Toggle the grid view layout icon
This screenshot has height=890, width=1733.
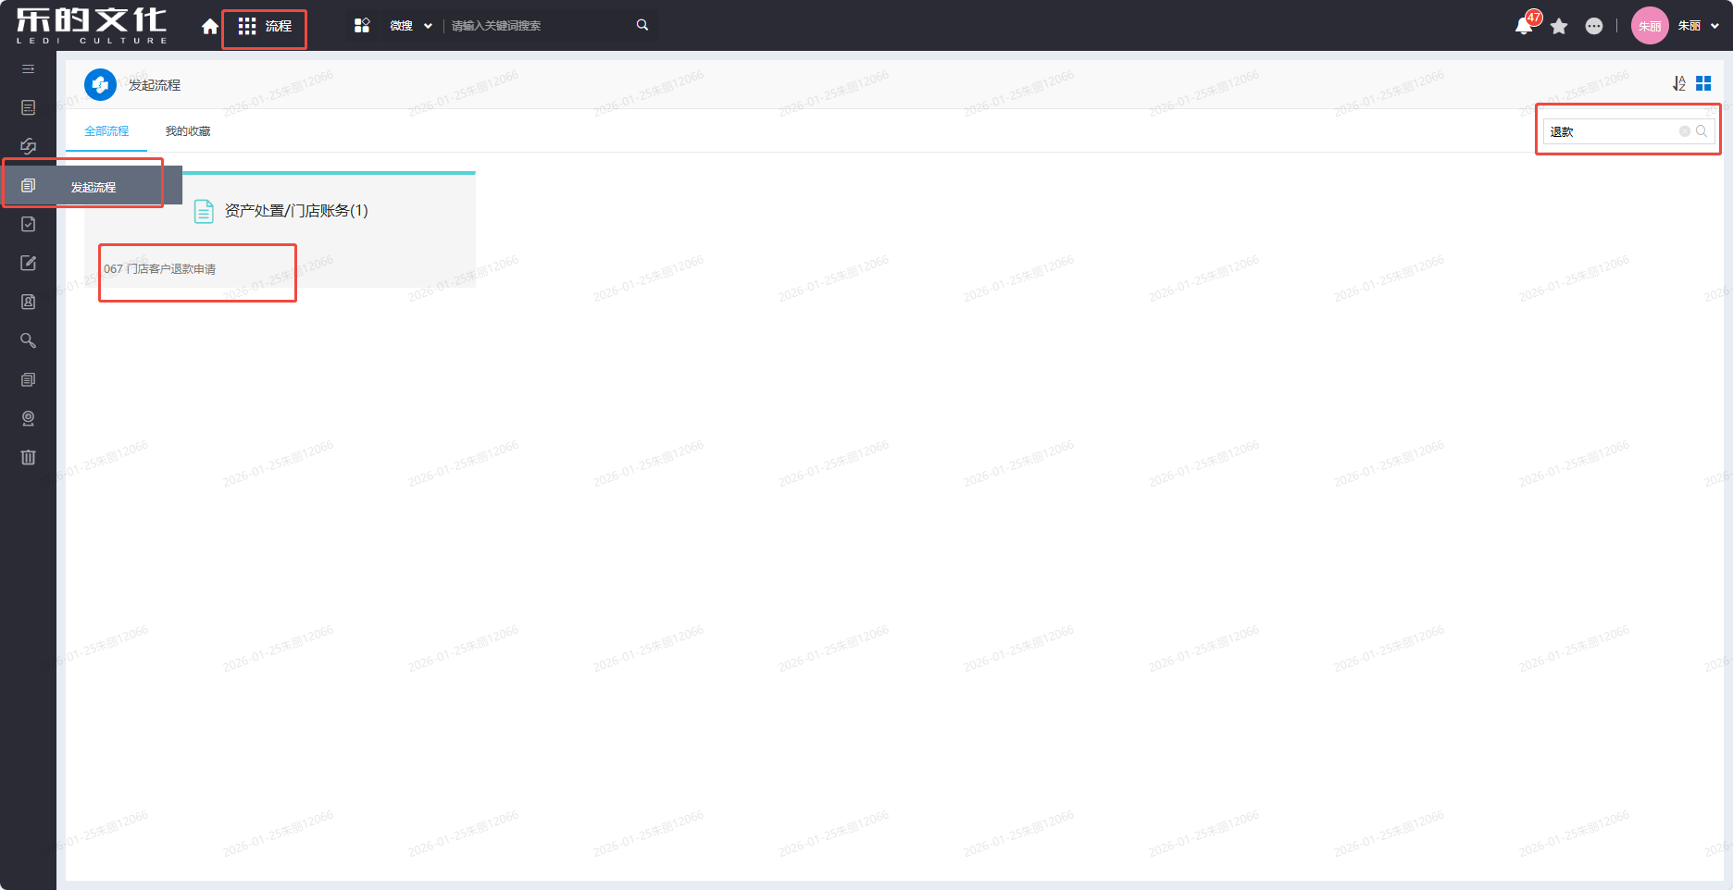(x=1703, y=84)
